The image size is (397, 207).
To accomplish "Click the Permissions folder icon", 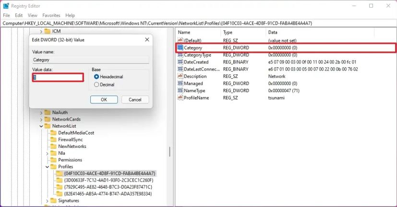I will 53,160.
